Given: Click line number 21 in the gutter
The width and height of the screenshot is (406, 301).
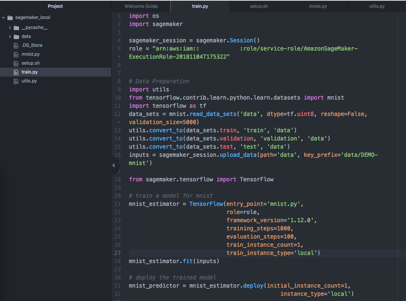Looking at the screenshot, I should coord(118,204).
